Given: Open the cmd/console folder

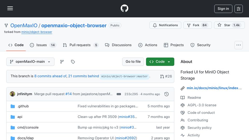Looking at the screenshot, I should coord(28,128).
